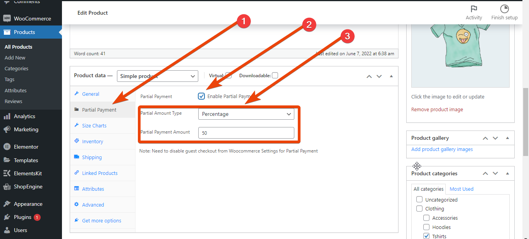Open Attributes item in Products submenu
This screenshot has height=239, width=529.
coord(15,90)
